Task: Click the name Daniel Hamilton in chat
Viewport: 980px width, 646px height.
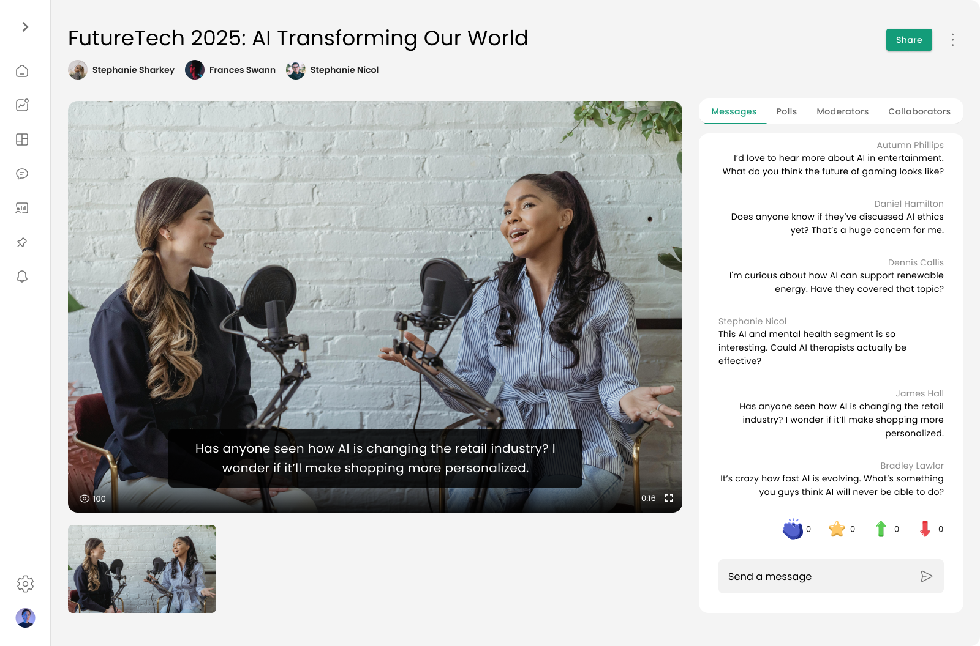Action: point(908,204)
